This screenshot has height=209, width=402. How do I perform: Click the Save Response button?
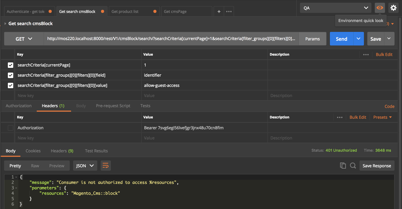tap(377, 166)
